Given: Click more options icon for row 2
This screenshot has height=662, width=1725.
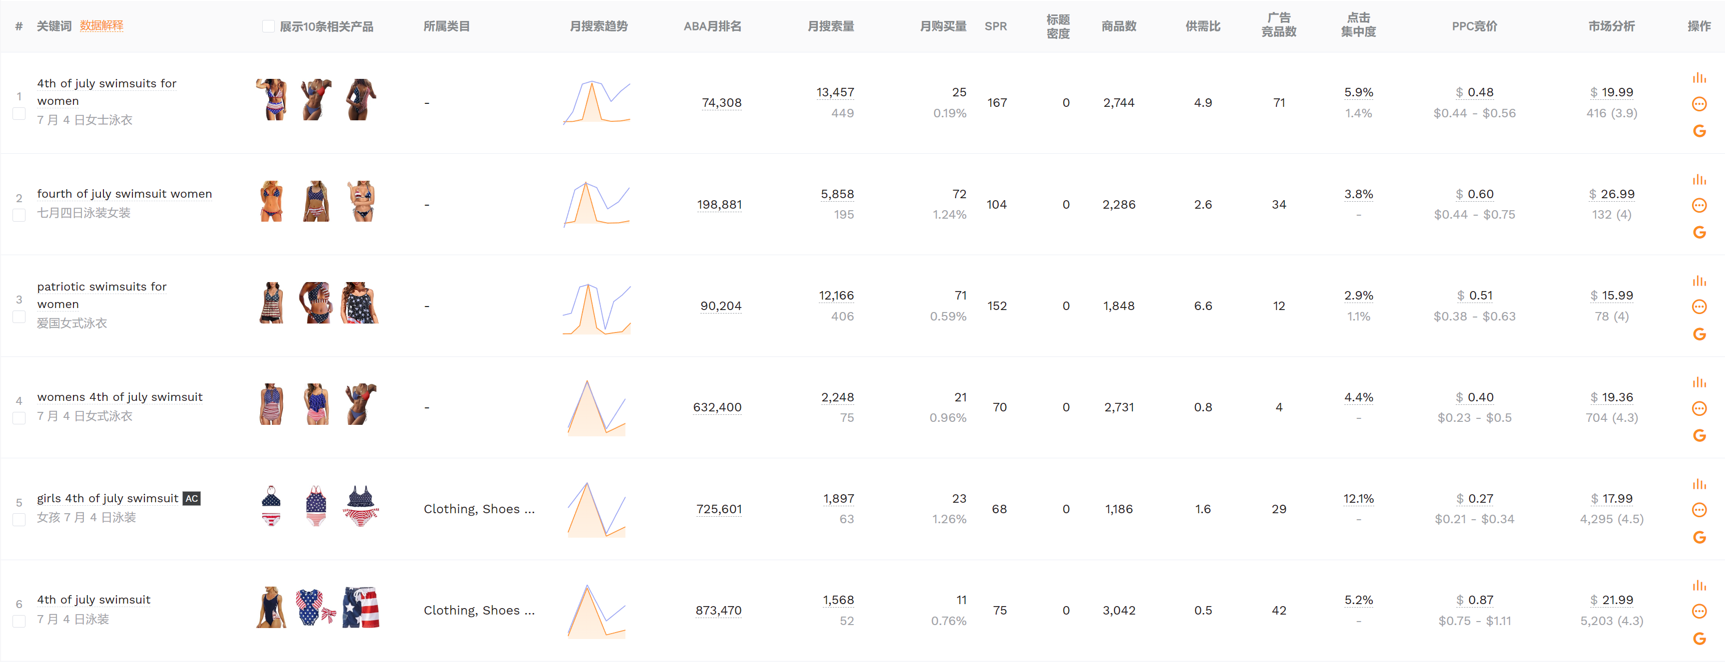Looking at the screenshot, I should click(1699, 206).
